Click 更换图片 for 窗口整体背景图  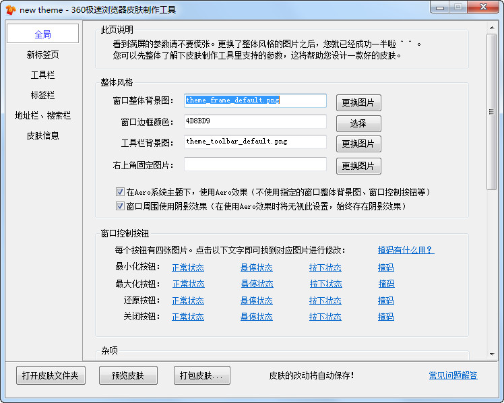coord(358,103)
